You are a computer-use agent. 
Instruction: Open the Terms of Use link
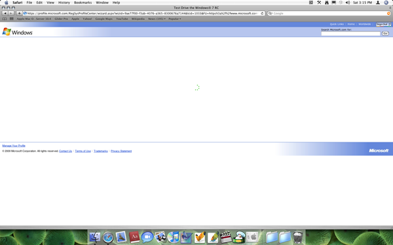coord(83,151)
